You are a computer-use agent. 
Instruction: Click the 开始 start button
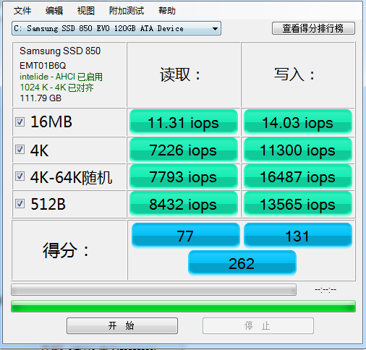point(122,325)
